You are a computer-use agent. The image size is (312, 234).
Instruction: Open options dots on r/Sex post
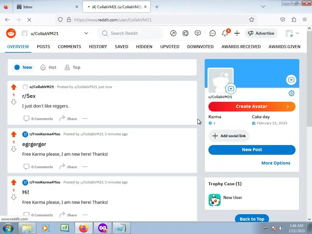click(x=85, y=119)
